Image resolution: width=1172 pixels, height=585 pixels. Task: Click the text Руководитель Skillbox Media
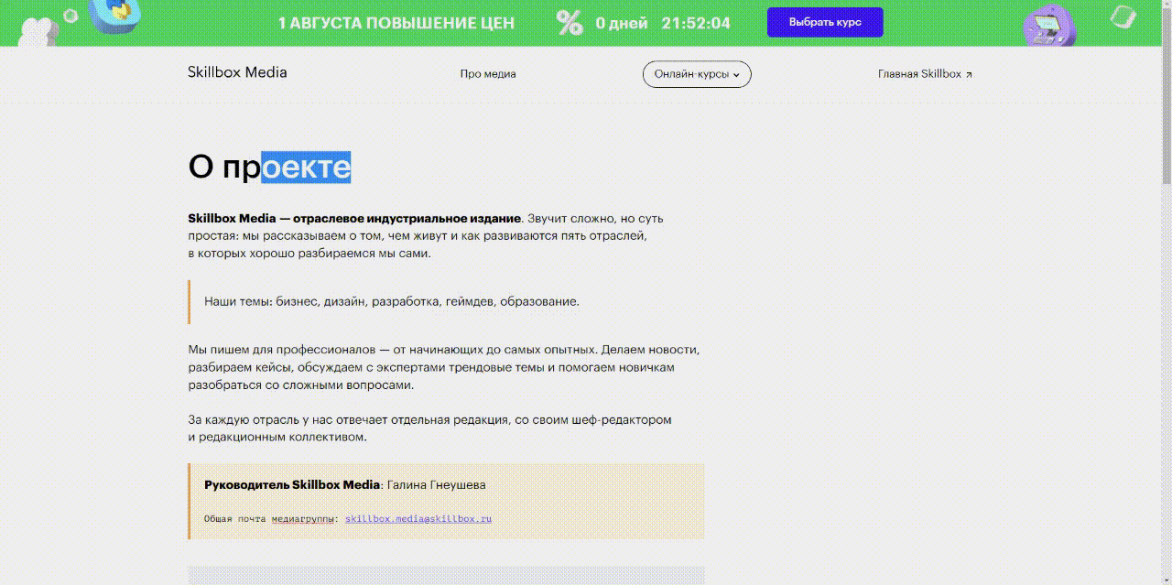pyautogui.click(x=292, y=484)
